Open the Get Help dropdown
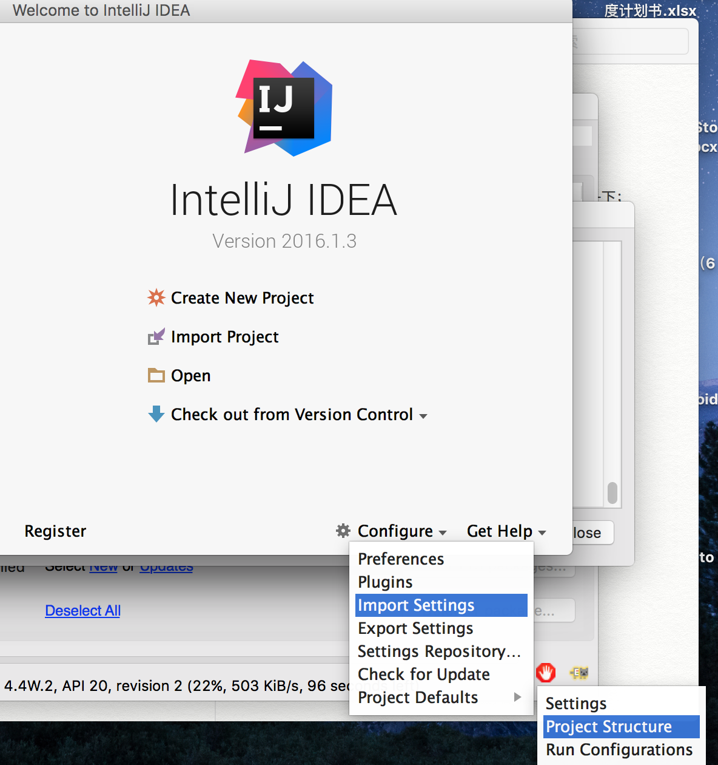 click(506, 531)
